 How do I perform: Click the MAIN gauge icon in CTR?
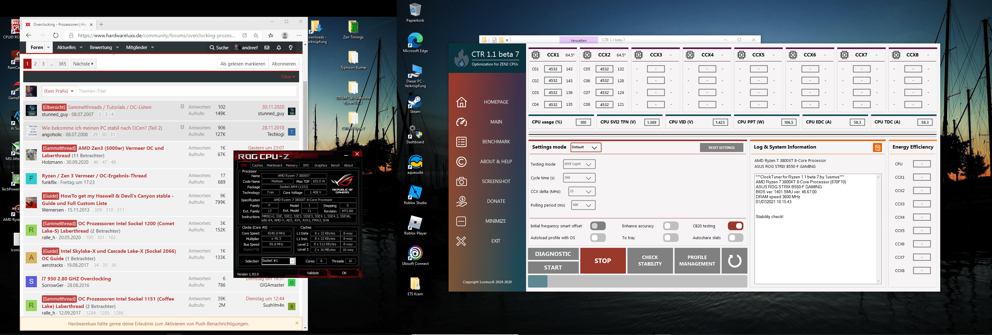[x=461, y=122]
